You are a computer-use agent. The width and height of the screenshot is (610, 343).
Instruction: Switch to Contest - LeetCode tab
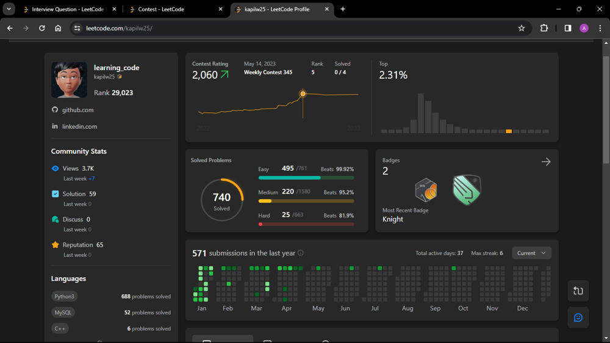pos(171,9)
